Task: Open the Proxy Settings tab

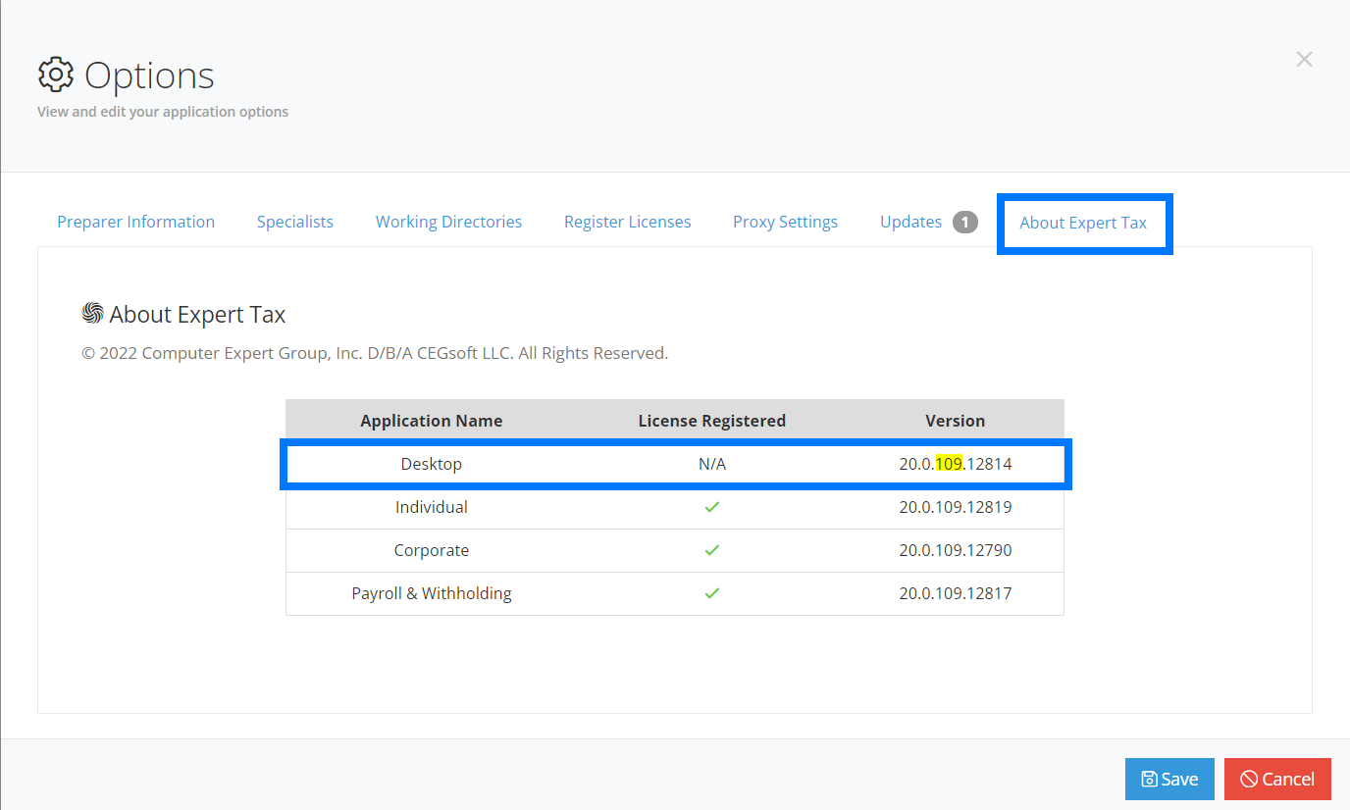Action: (785, 222)
